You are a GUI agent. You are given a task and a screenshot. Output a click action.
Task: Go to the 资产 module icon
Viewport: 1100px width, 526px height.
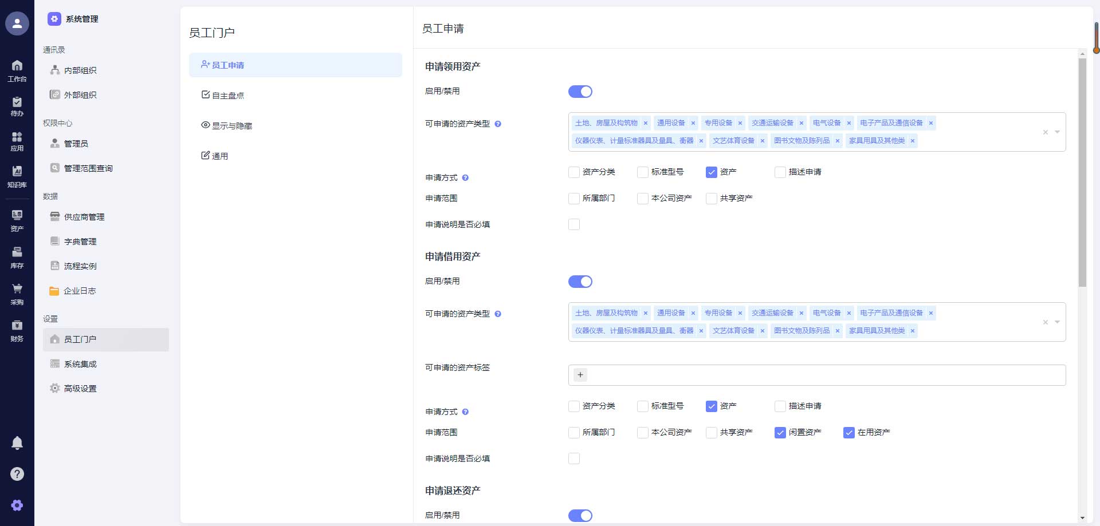click(x=17, y=219)
